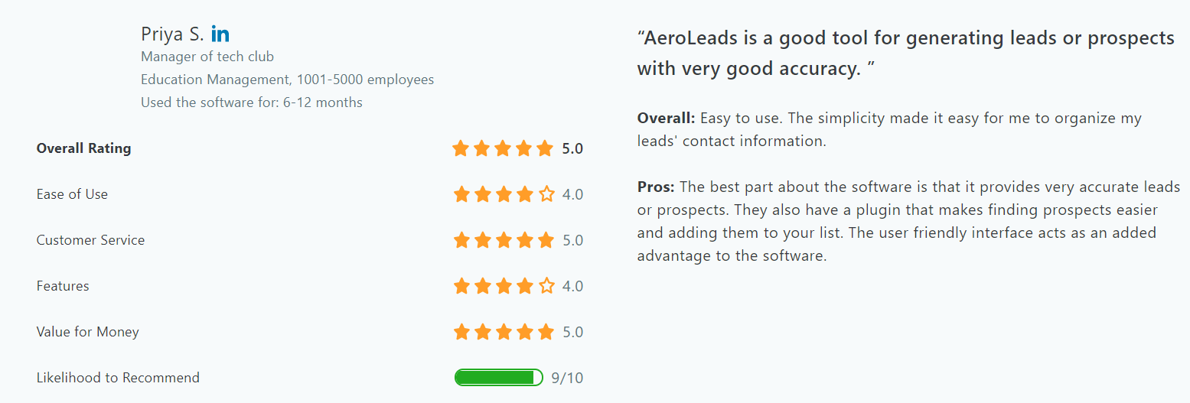The height and width of the screenshot is (403, 1190).
Task: Click the reviewer name Priya S.
Action: click(x=173, y=34)
